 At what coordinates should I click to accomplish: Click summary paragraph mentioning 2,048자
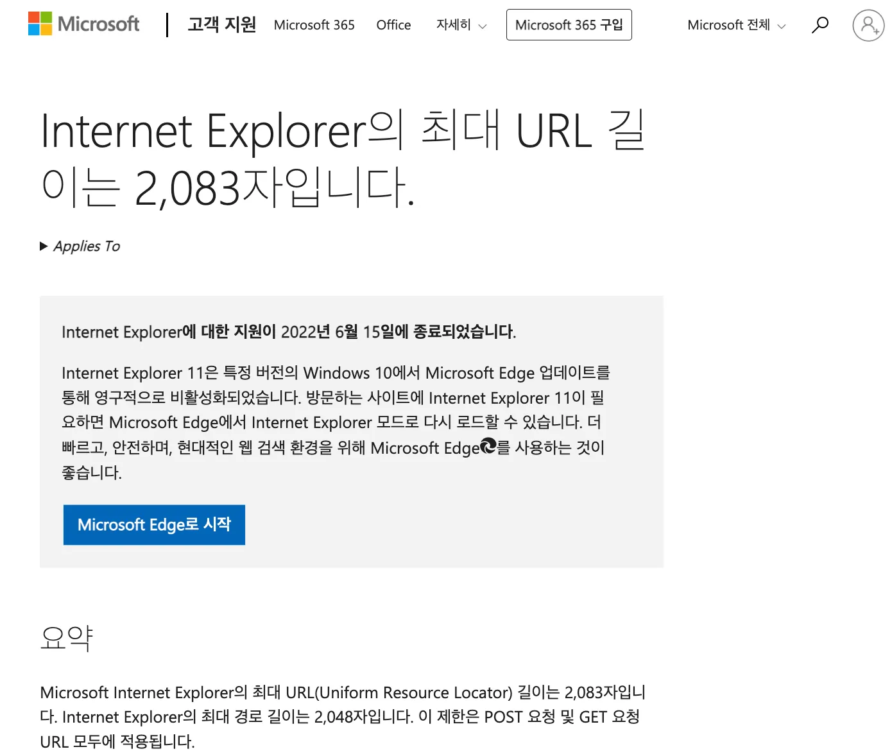(x=343, y=717)
